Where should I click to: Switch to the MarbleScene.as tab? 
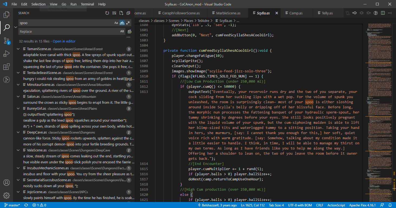point(228,13)
